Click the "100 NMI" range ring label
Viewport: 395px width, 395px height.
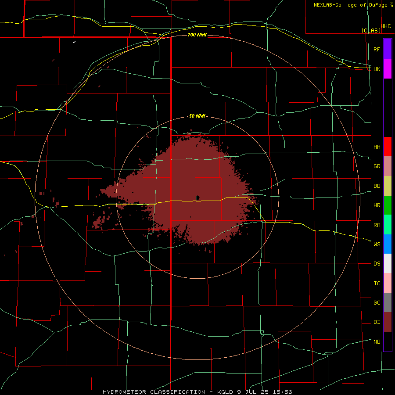coord(197,35)
